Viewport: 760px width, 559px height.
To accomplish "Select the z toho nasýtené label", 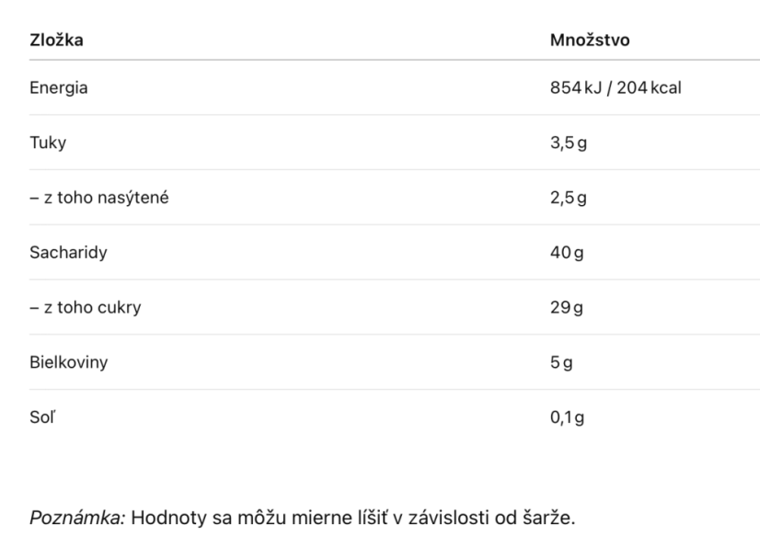I will click(99, 198).
